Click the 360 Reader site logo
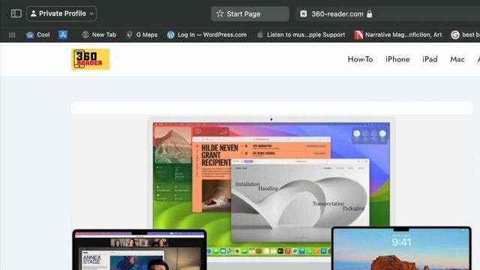This screenshot has height=270, width=480. tap(90, 59)
